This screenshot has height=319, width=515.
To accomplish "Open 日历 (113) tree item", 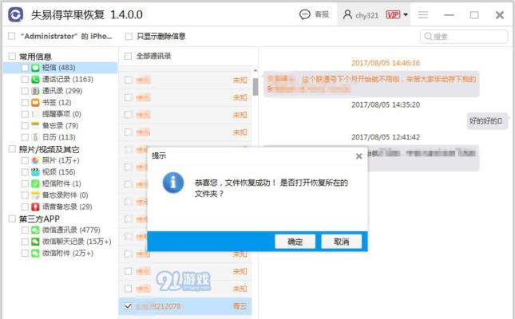I will pyautogui.click(x=59, y=137).
